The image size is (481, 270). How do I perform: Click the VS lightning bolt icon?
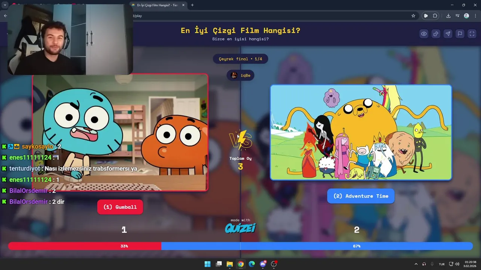point(240,140)
